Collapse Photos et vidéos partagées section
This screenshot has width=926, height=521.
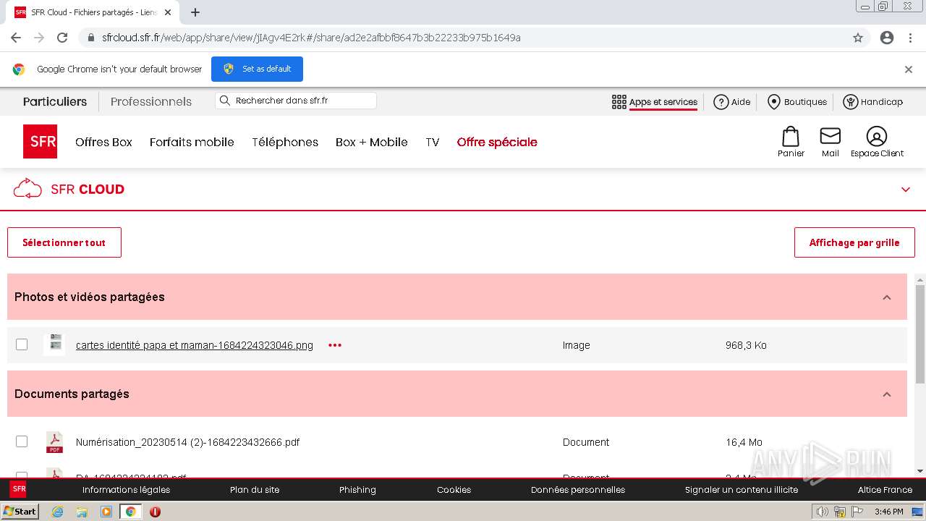coord(887,297)
